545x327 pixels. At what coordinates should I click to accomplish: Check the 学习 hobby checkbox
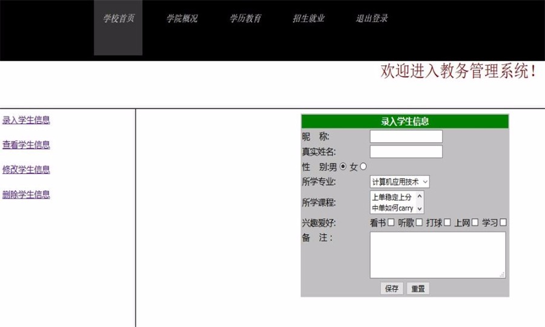click(x=503, y=222)
